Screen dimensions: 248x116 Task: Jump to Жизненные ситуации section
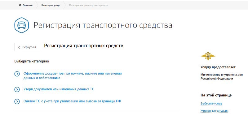(214, 111)
